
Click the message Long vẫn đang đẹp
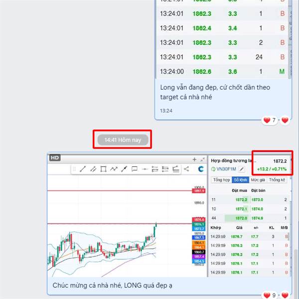click(215, 92)
